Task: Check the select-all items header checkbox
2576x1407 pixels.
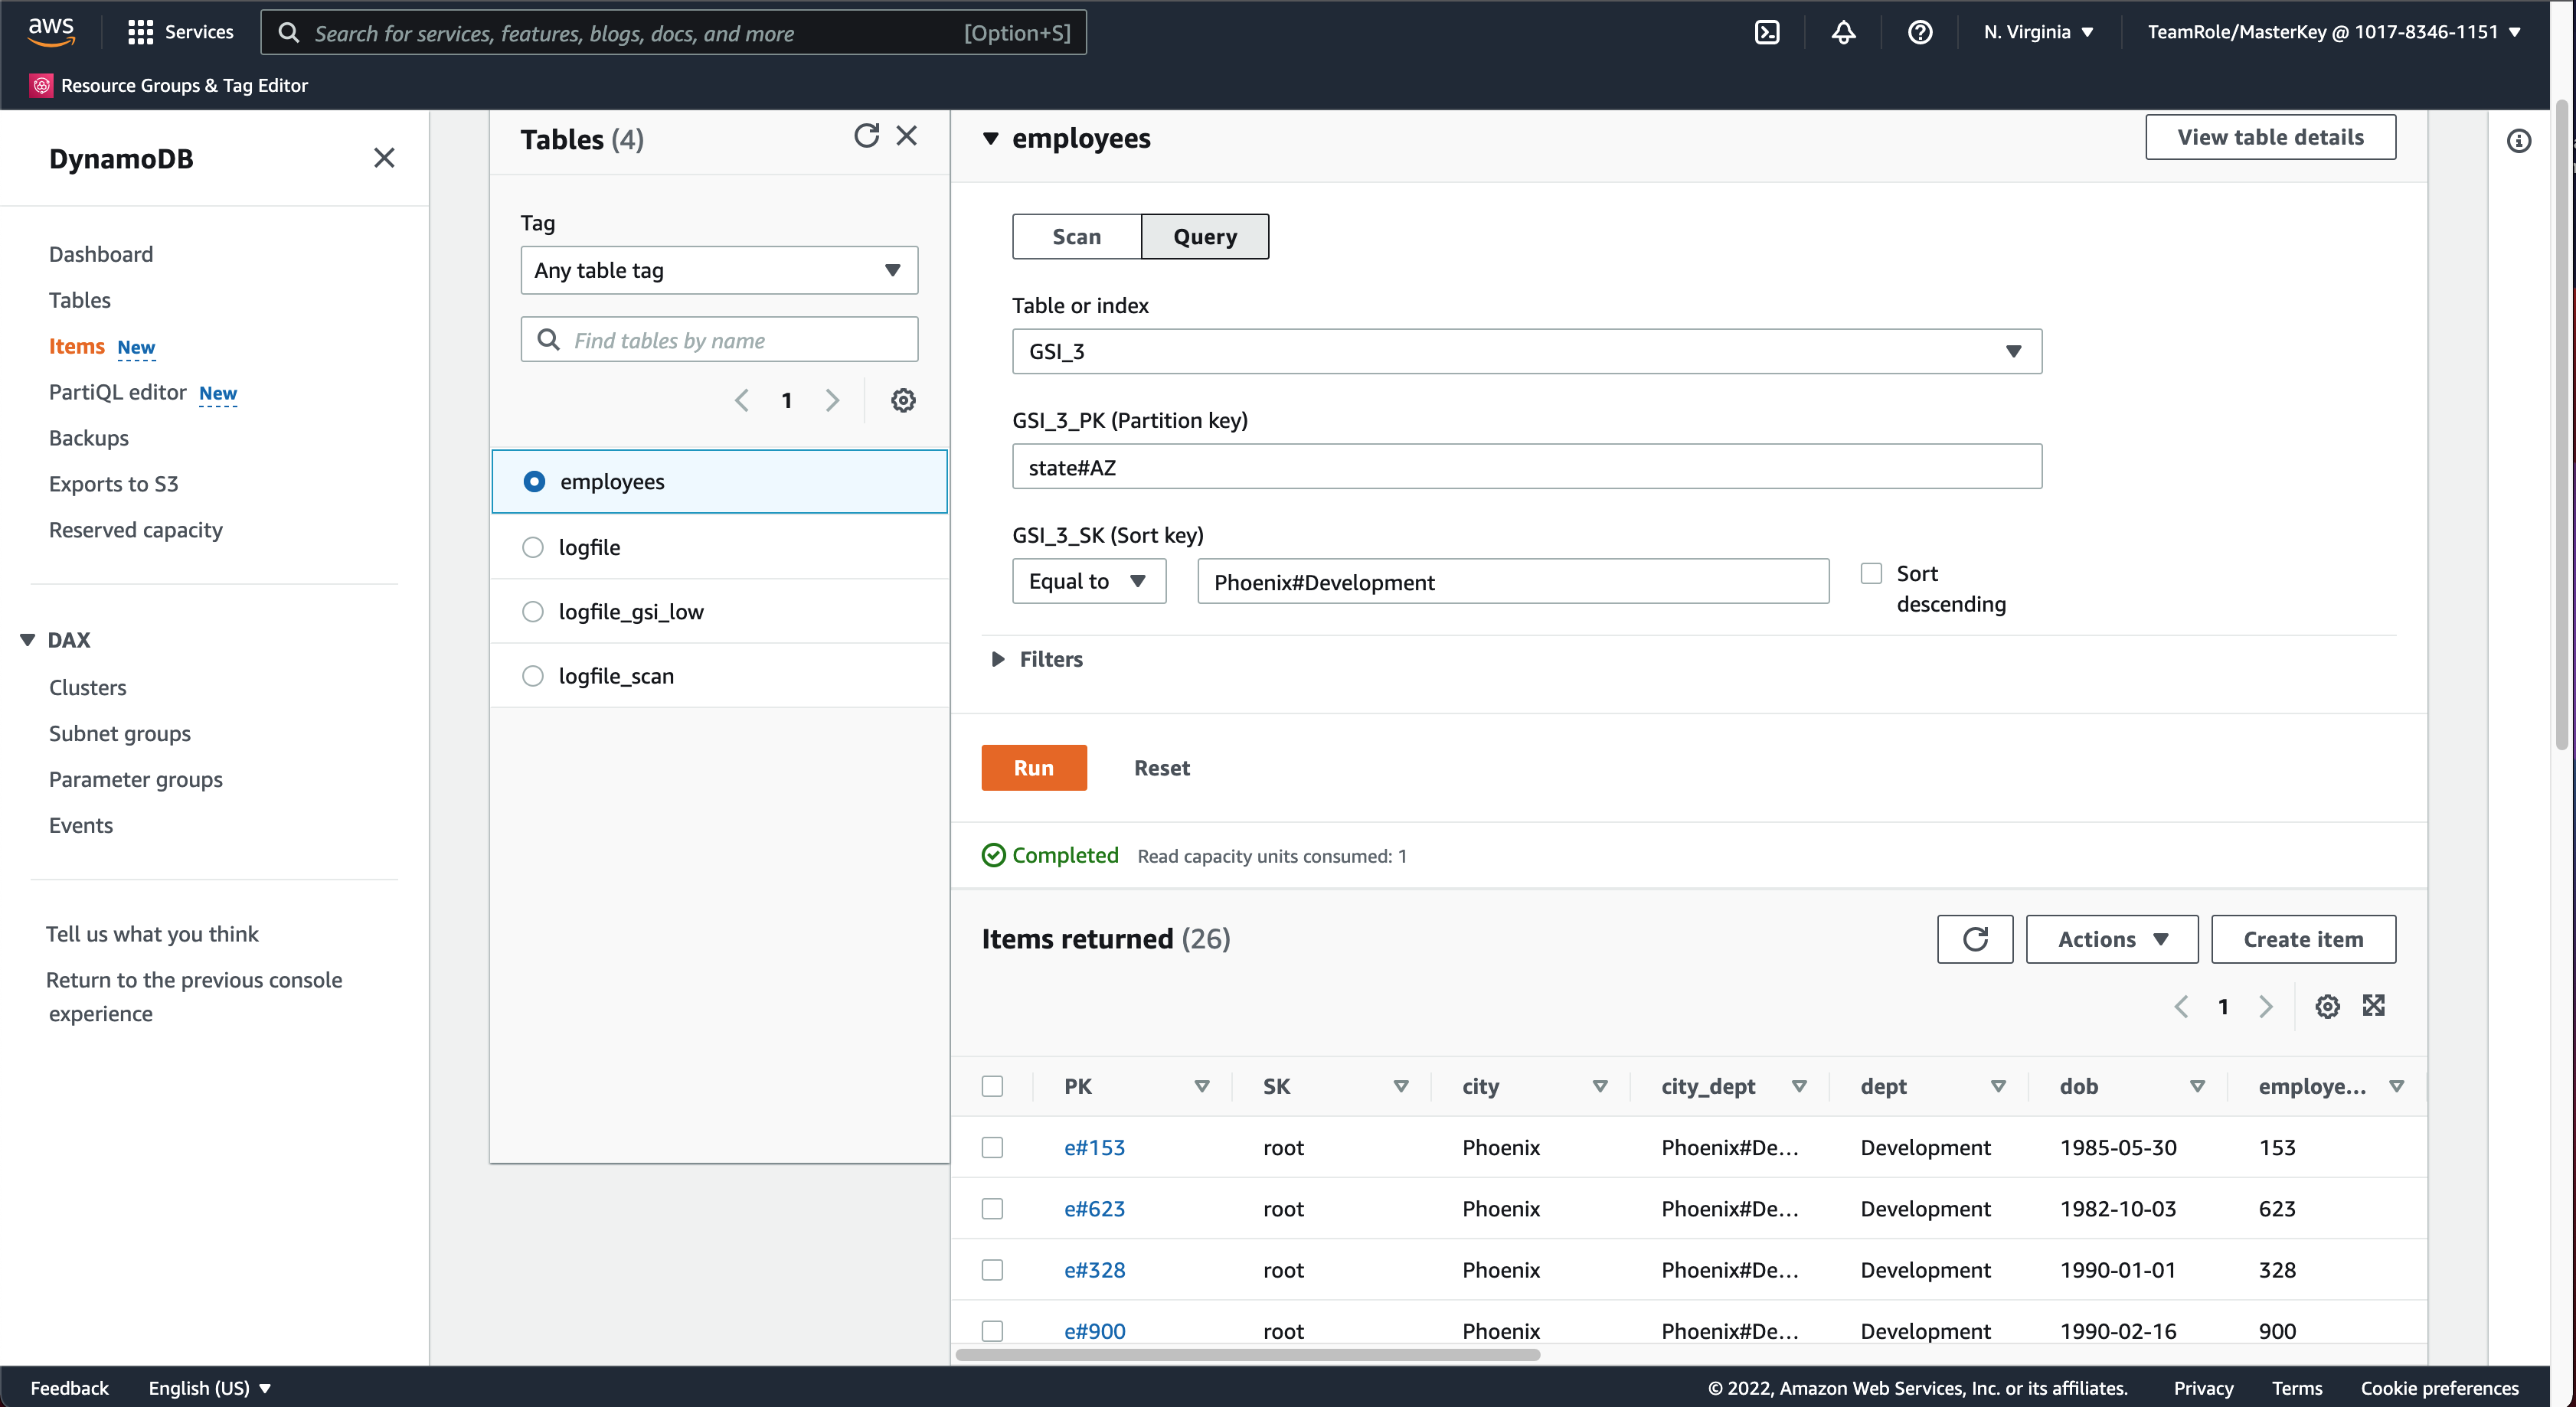Action: click(x=992, y=1086)
